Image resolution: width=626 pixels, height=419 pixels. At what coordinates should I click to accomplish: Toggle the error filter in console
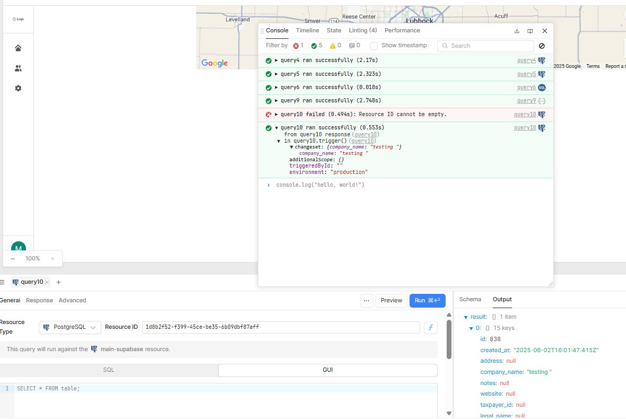click(x=295, y=46)
